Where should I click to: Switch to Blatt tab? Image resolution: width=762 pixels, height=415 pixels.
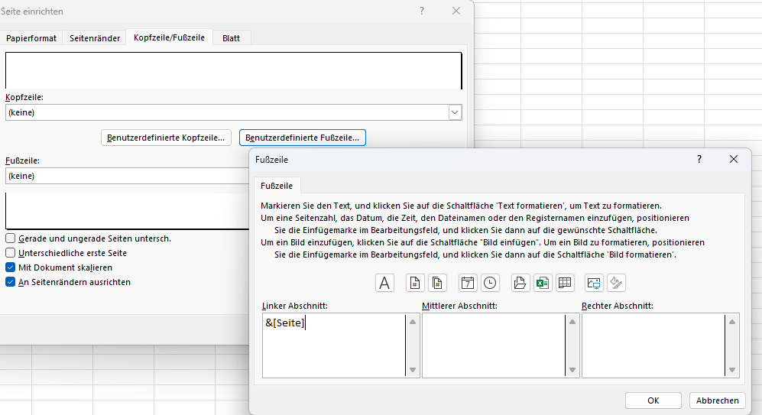232,38
